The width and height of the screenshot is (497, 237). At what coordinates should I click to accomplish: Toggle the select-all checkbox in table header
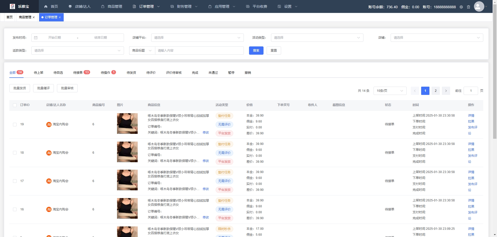point(15,105)
